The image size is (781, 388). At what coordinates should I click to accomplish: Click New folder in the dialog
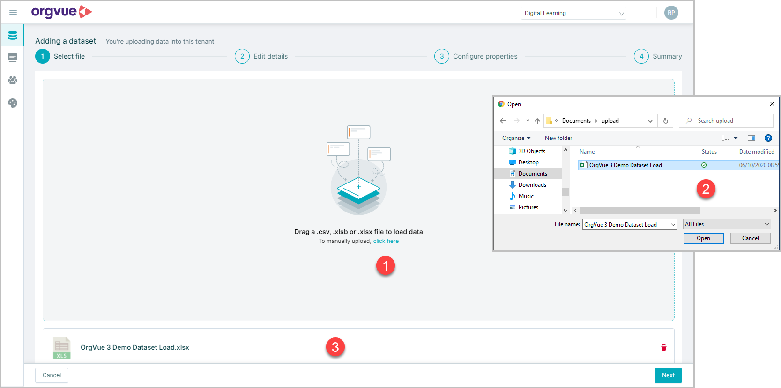(x=558, y=138)
